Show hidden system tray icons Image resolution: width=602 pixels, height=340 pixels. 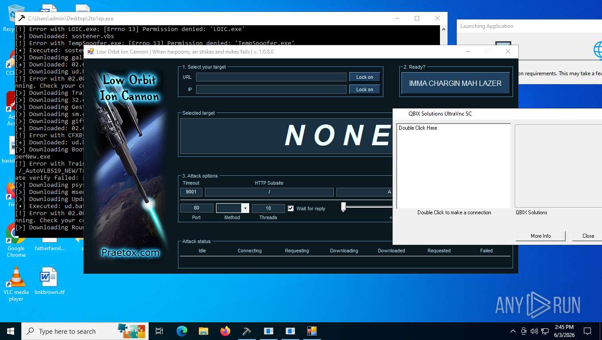513,331
